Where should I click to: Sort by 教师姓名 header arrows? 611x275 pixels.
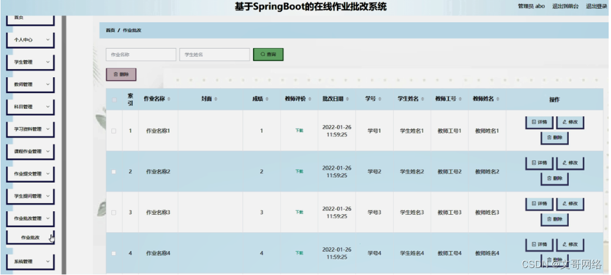coord(497,99)
